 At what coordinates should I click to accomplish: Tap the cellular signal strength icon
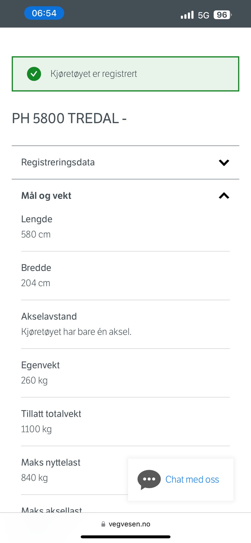click(187, 15)
